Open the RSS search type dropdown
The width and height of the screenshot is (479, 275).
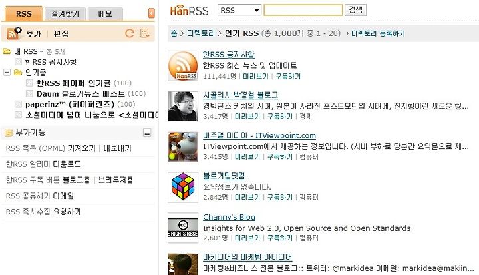pyautogui.click(x=239, y=10)
